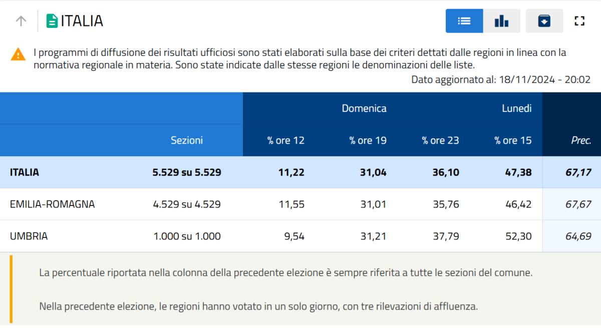Click the % ore 23 column header
Viewport: 601px width, 328px height.
point(440,140)
